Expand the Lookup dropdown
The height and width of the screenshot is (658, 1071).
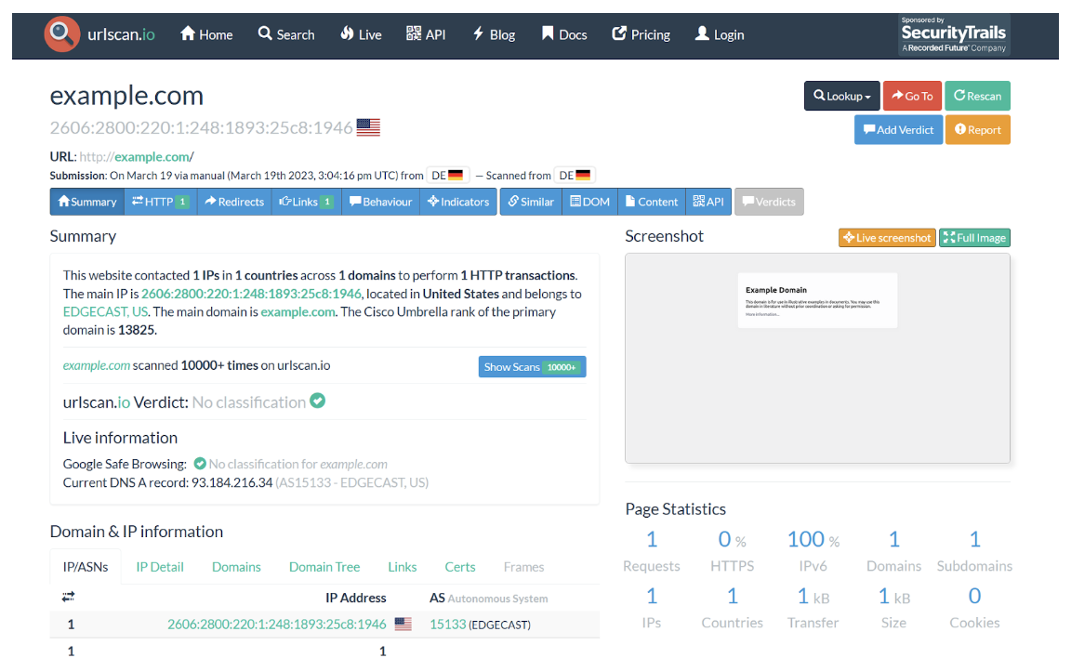coord(841,96)
